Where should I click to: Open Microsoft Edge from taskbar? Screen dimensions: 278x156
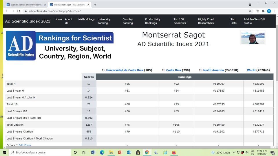[102, 152]
